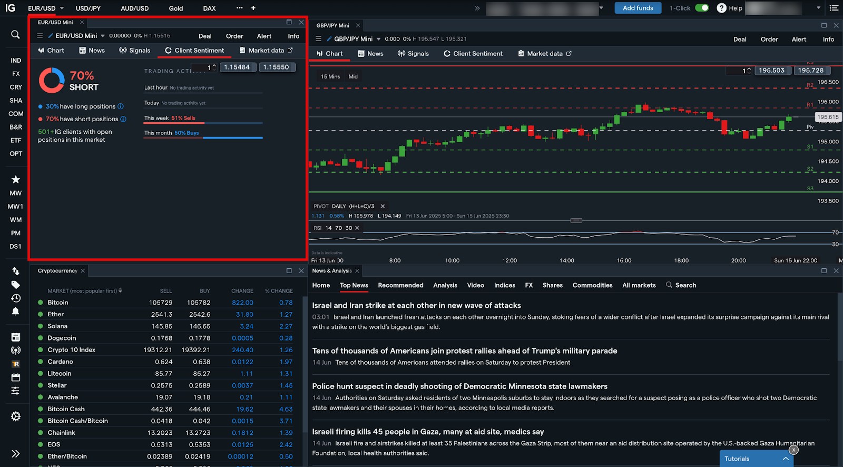Click Deal in the EUR/USD Mini panel

[x=205, y=36]
